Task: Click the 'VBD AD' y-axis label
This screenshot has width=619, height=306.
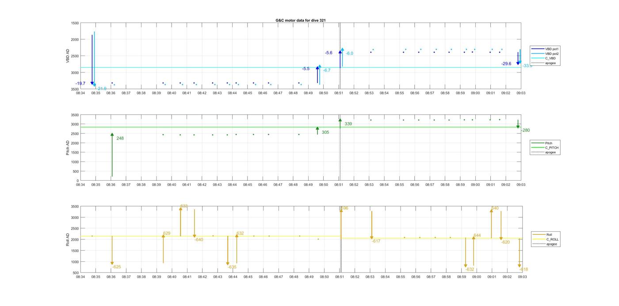Action: [x=68, y=56]
